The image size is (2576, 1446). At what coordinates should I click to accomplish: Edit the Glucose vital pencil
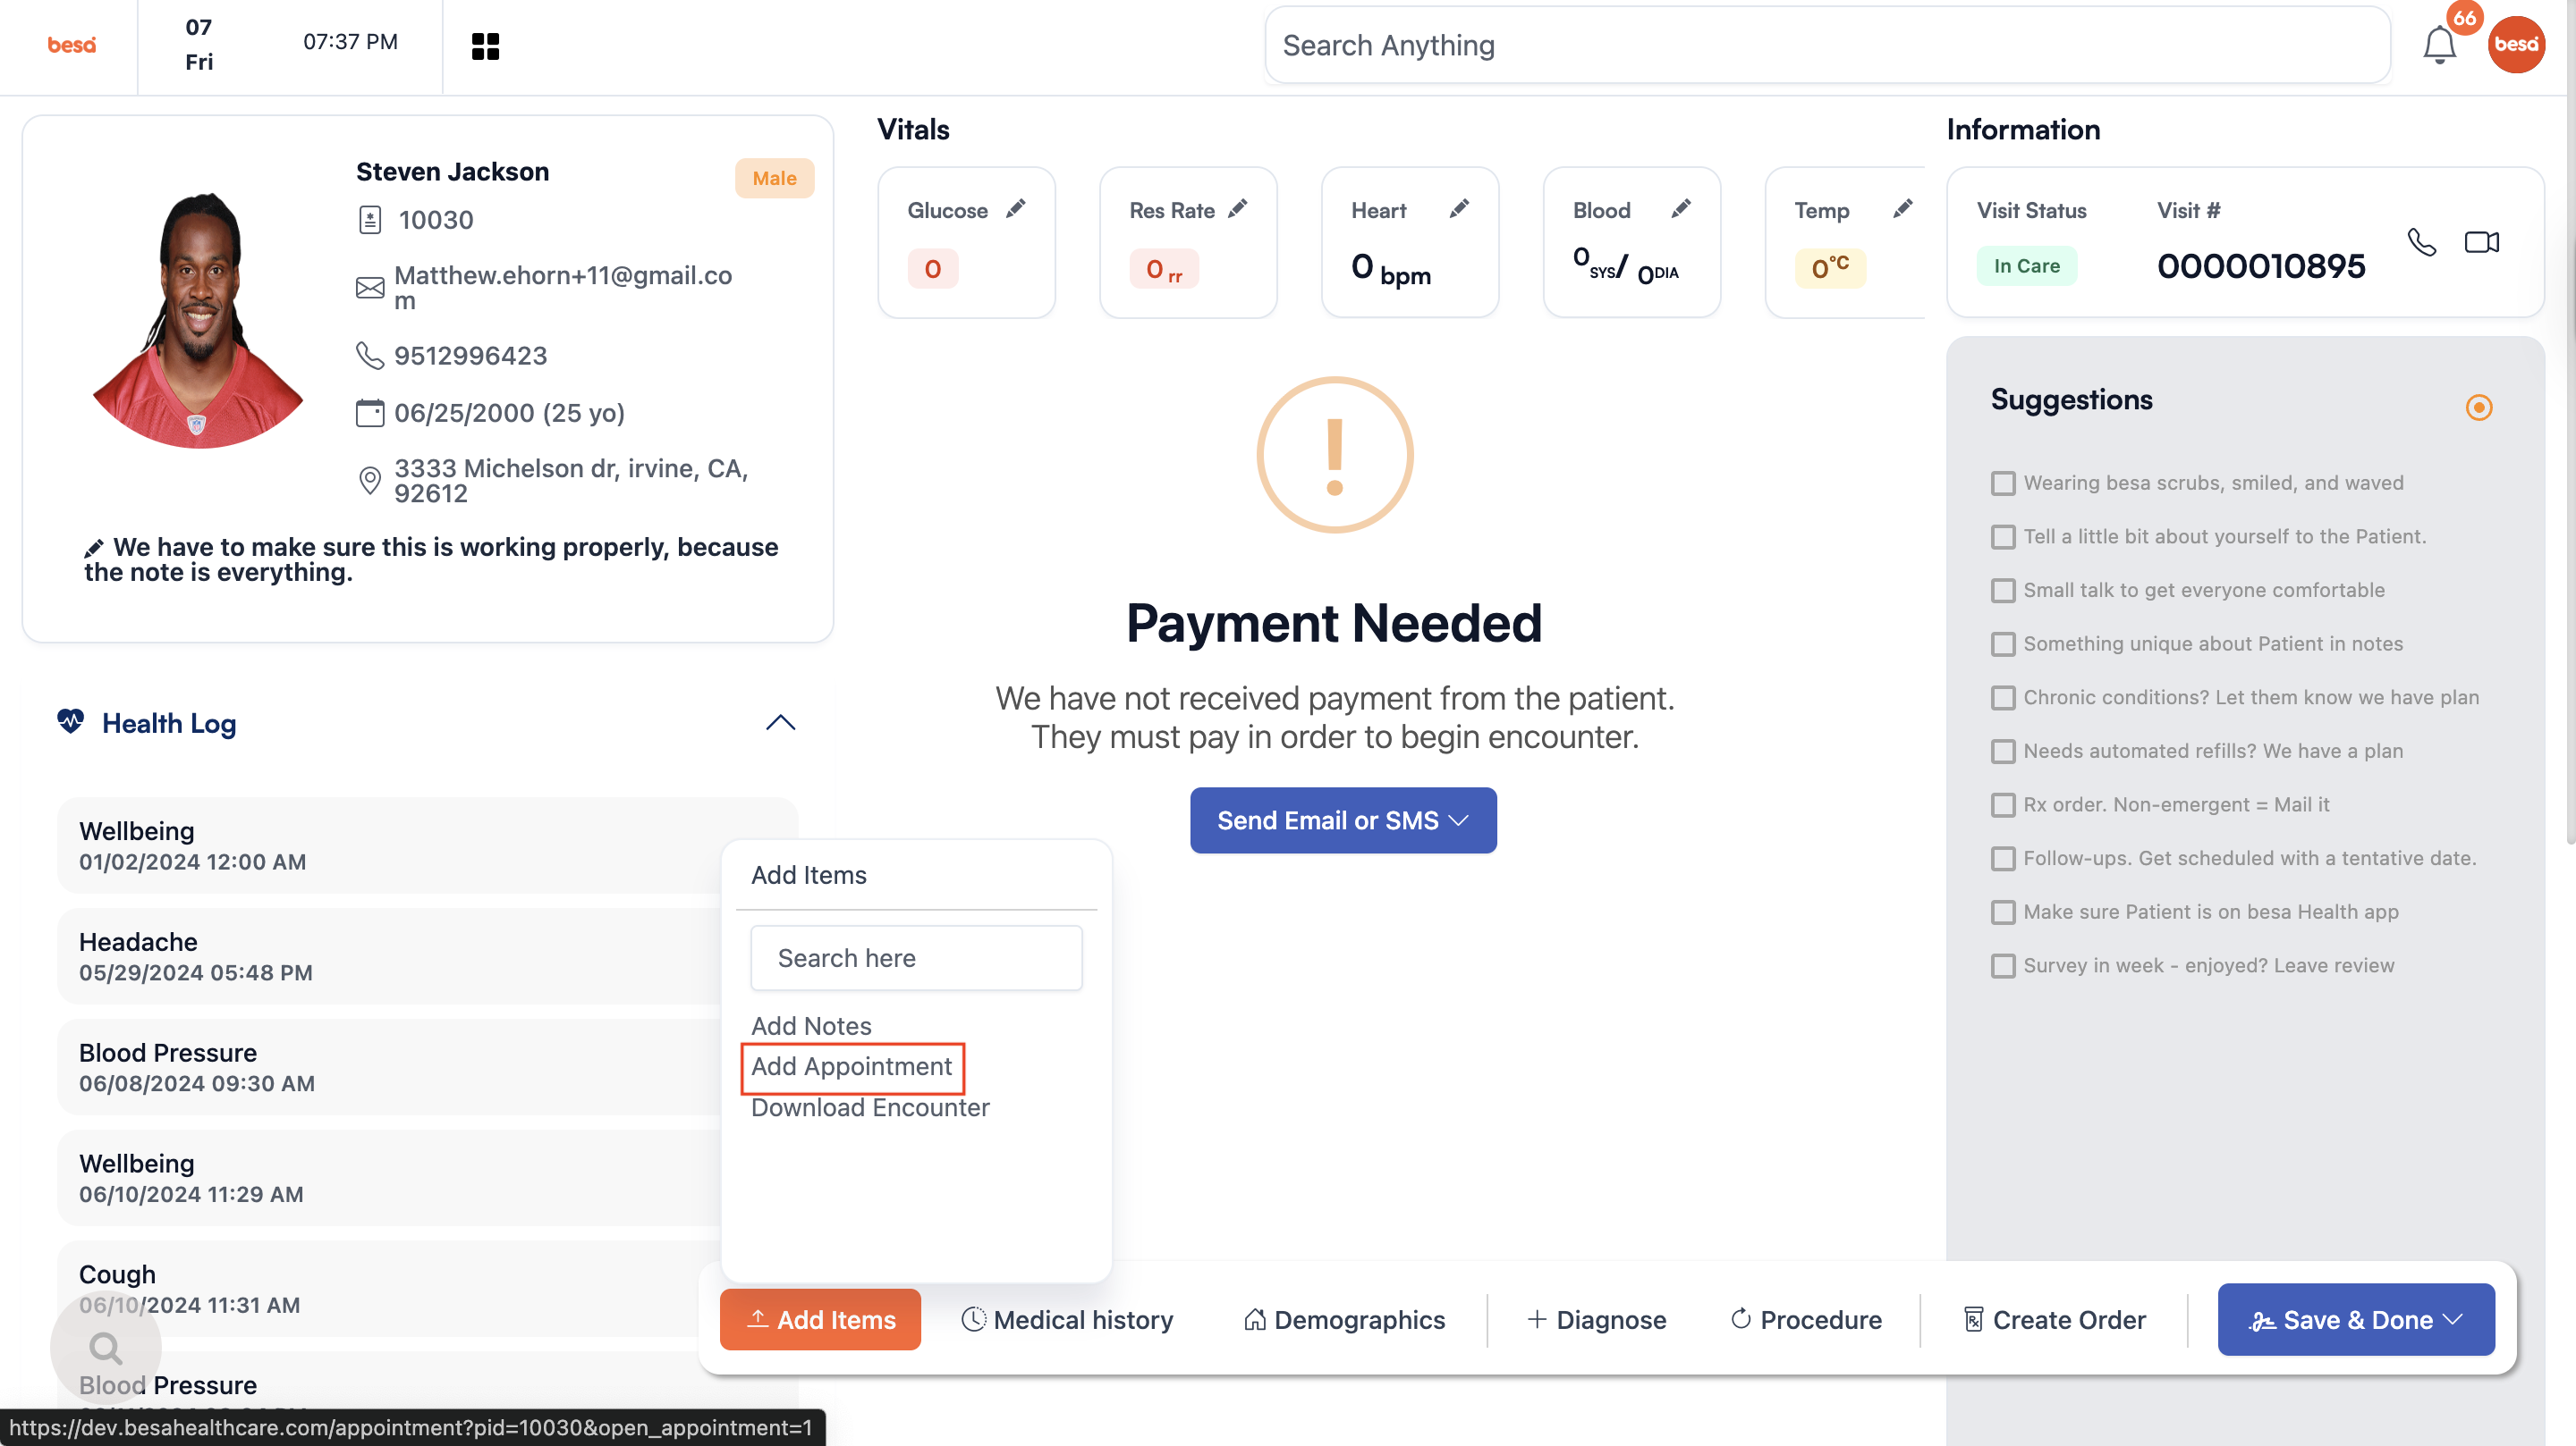pyautogui.click(x=1016, y=209)
